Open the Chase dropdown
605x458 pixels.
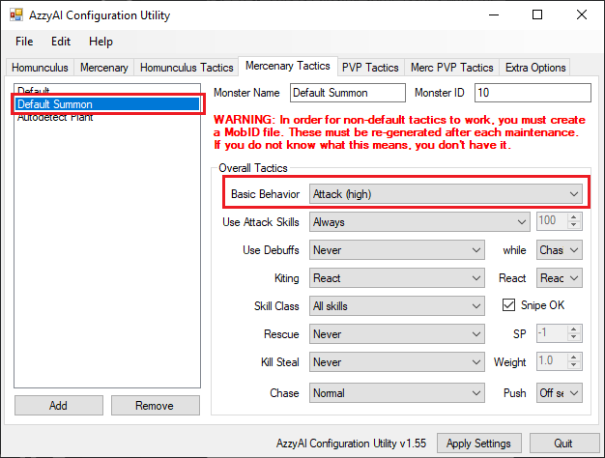397,393
